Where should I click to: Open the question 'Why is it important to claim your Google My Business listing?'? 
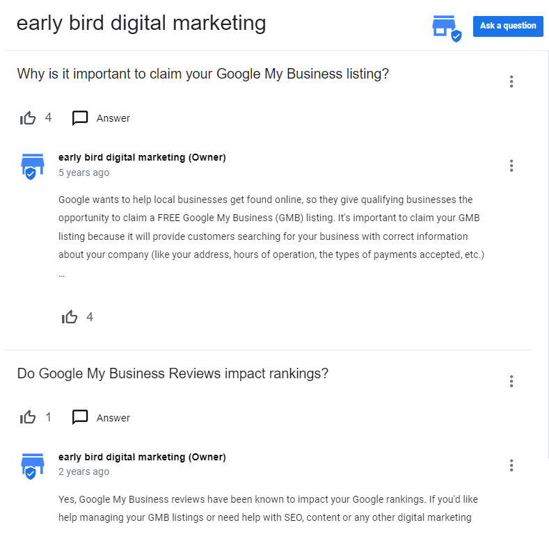(202, 74)
